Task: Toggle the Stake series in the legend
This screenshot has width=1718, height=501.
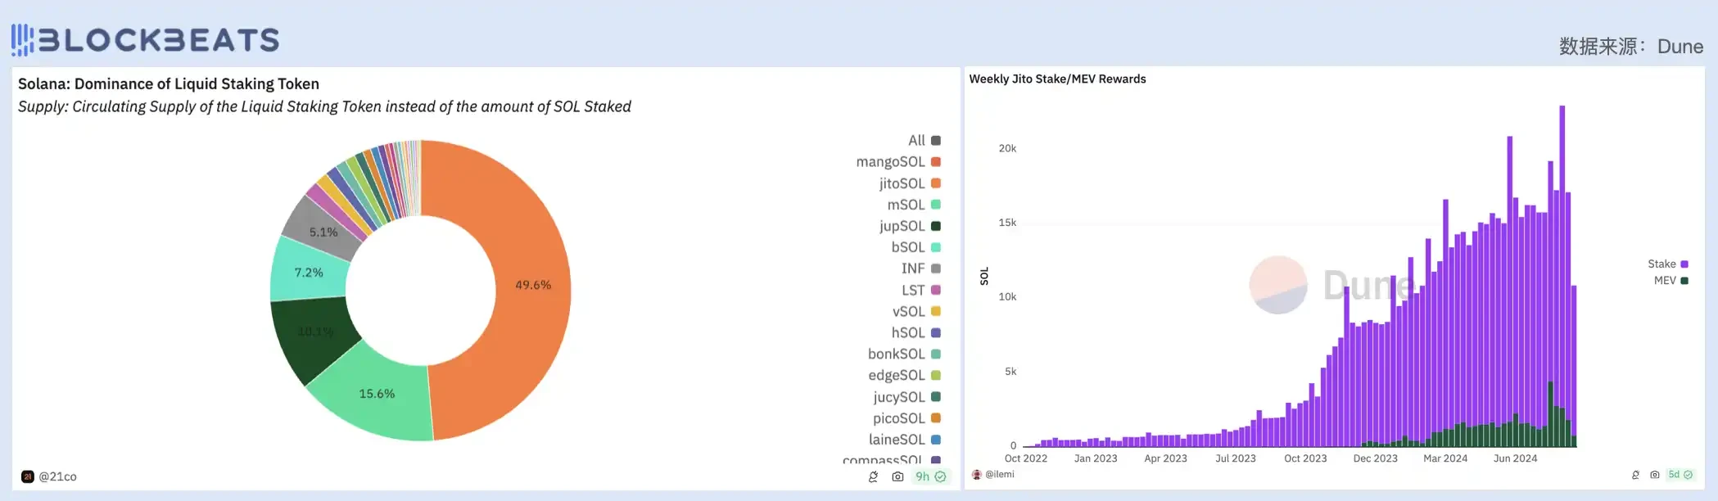Action: pyautogui.click(x=1667, y=264)
